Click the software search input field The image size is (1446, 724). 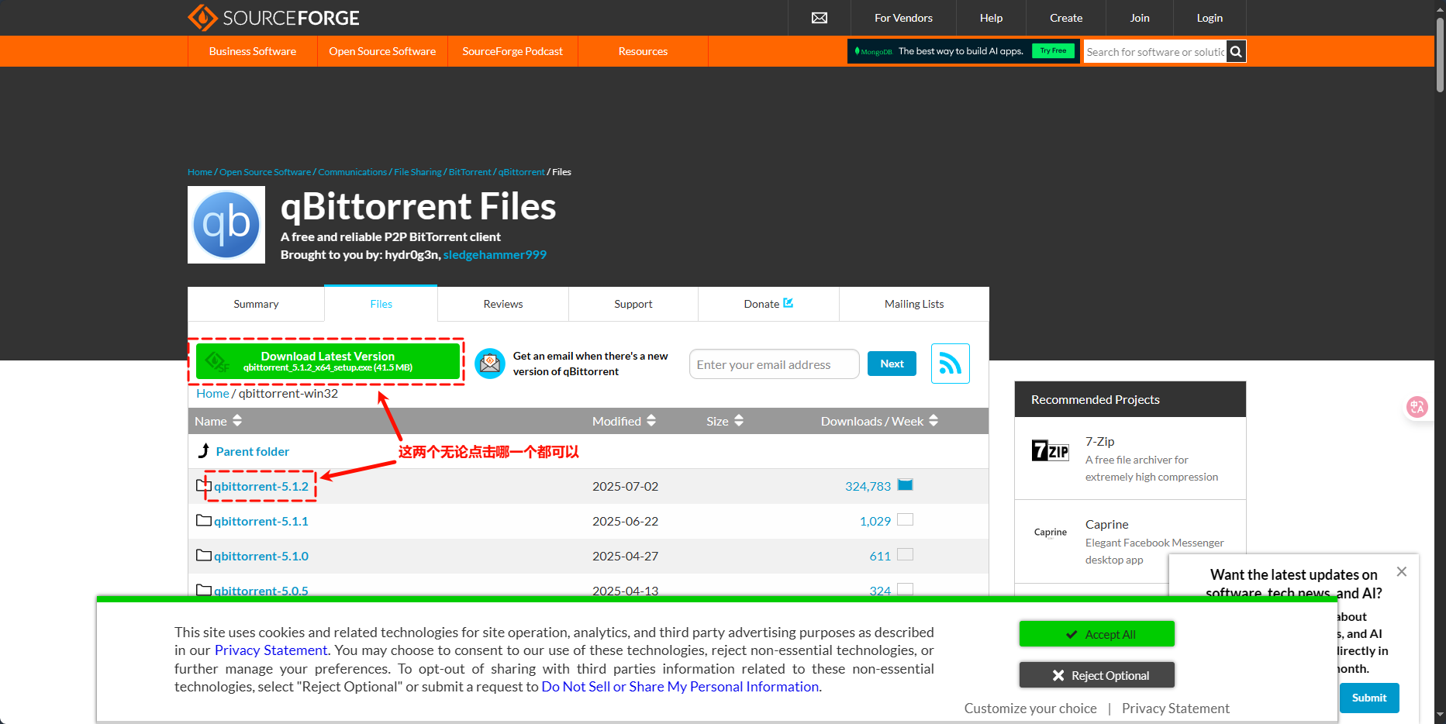pos(1155,52)
